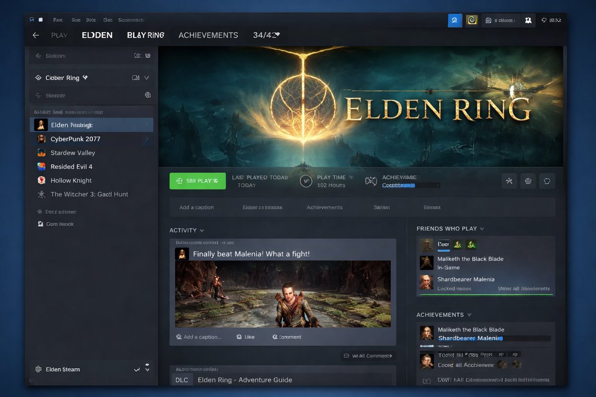Screen dimensions: 596x397
Task: Click Shardbearer Malenia friend avatar
Action: [427, 282]
